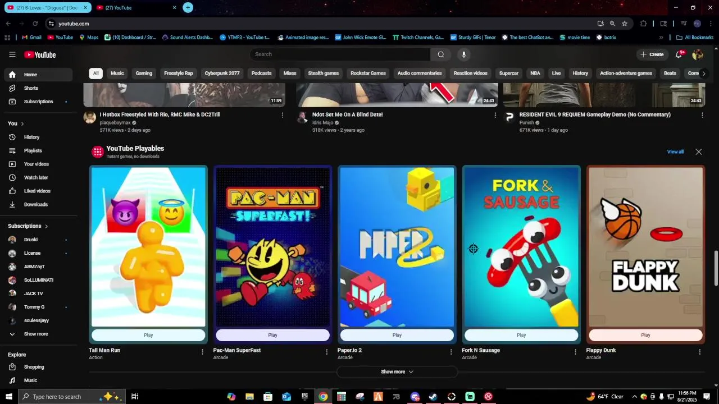This screenshot has width=719, height=404.
Task: Open options for Fork N Sausage
Action: (575, 352)
